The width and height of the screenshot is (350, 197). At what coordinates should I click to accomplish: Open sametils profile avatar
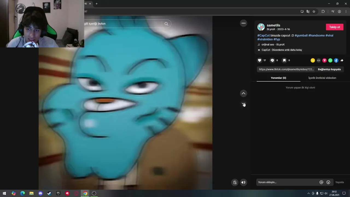[x=261, y=27]
